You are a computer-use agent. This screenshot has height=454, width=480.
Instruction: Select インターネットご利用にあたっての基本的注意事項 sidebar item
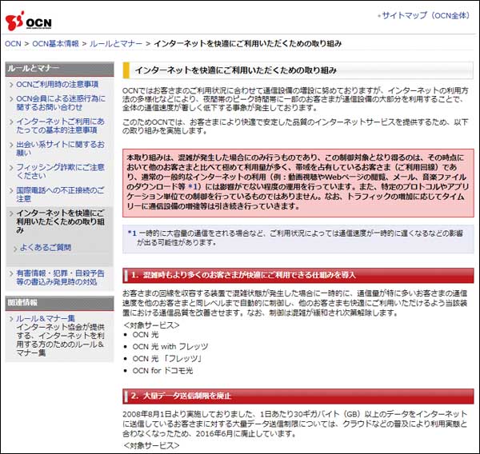click(x=60, y=125)
